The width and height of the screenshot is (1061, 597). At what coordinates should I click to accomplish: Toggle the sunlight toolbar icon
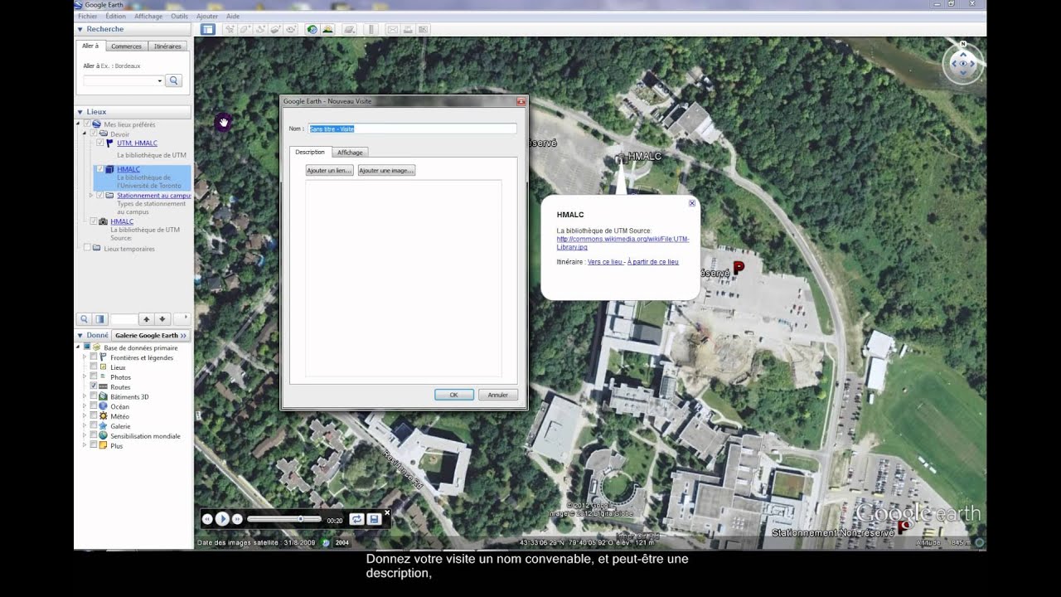328,29
